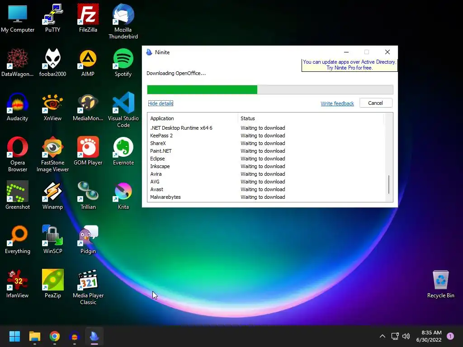Select the Pidgin desktop shortcut
Viewport: 463px width, 347px height.
coord(88,239)
